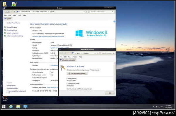Click Control Panel breadcrumb in address bar
176x116 pixels.
pos(25,12)
